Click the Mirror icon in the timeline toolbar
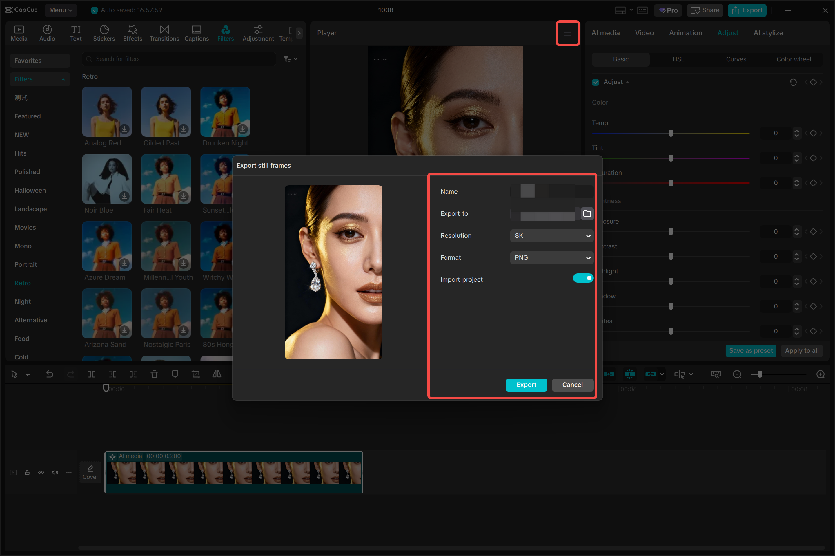Viewport: 835px width, 556px height. point(217,374)
